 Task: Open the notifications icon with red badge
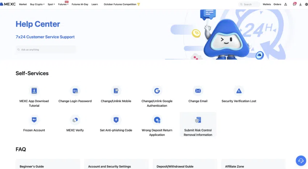click(295, 4)
